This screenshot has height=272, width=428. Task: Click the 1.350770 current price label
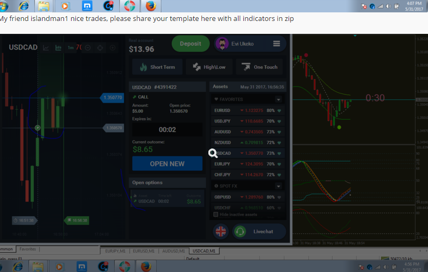112,98
